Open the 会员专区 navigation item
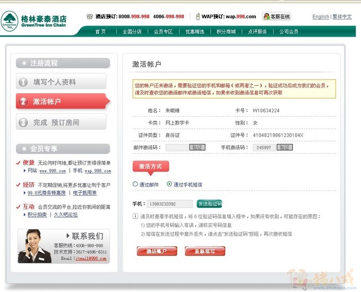This screenshot has height=292, width=361. click(163, 31)
